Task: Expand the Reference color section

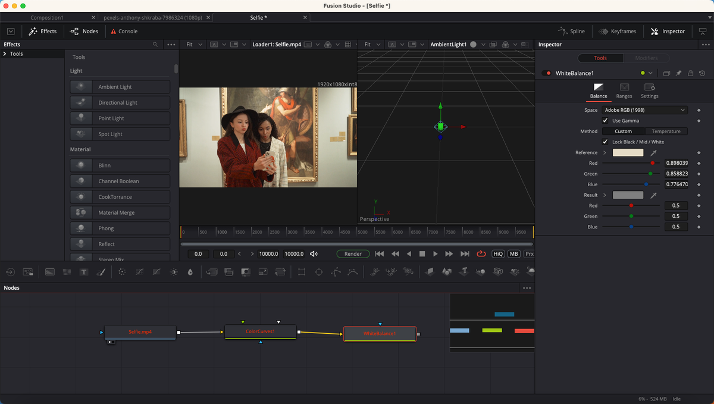Action: [x=604, y=152]
